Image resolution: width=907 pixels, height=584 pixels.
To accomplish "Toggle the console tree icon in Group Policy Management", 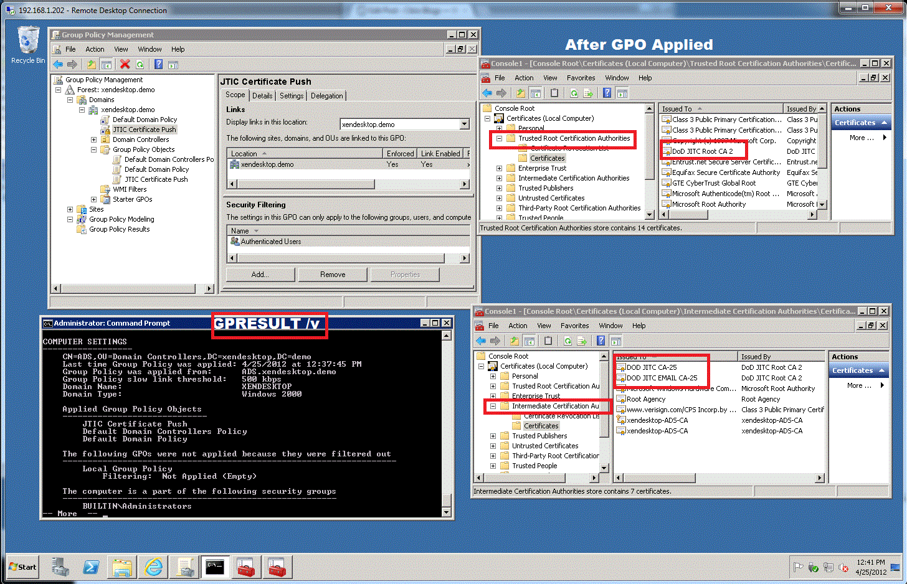I will (107, 64).
